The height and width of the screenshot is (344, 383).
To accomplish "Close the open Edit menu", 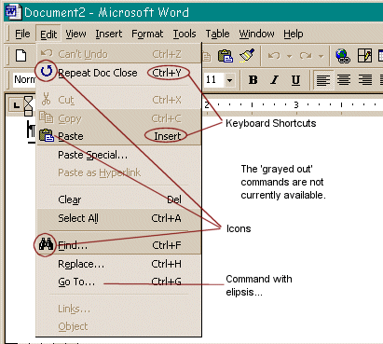I will [48, 34].
